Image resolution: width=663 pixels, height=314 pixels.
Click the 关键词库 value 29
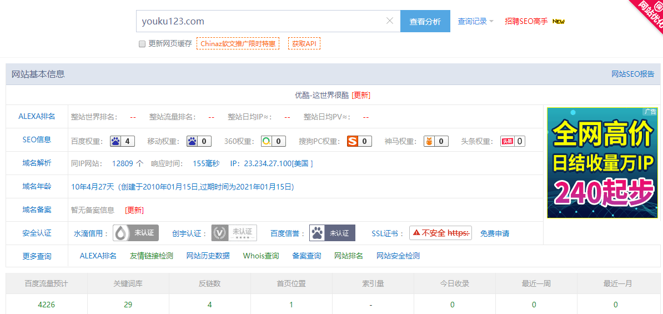click(128, 305)
